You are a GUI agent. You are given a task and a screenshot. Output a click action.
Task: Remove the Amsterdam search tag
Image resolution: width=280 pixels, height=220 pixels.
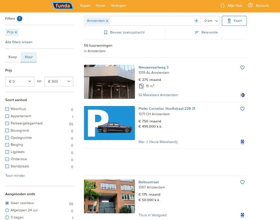coord(107,21)
